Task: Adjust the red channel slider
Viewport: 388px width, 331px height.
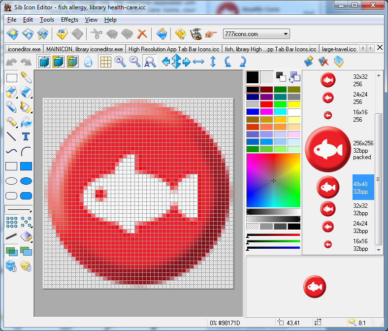Action: [x=273, y=235]
